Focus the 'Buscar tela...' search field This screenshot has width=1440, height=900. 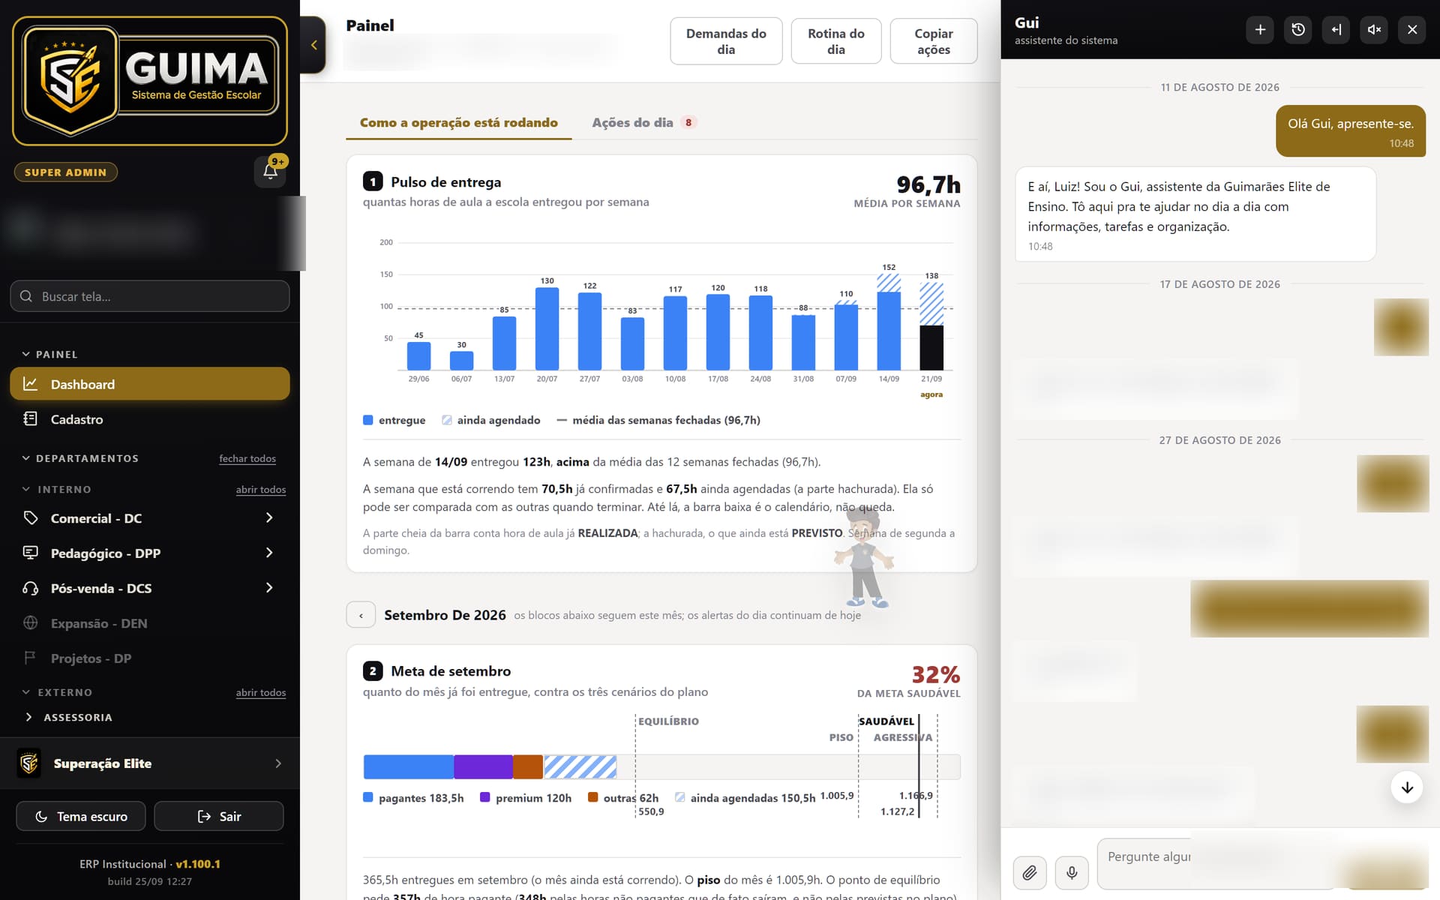[x=150, y=296]
